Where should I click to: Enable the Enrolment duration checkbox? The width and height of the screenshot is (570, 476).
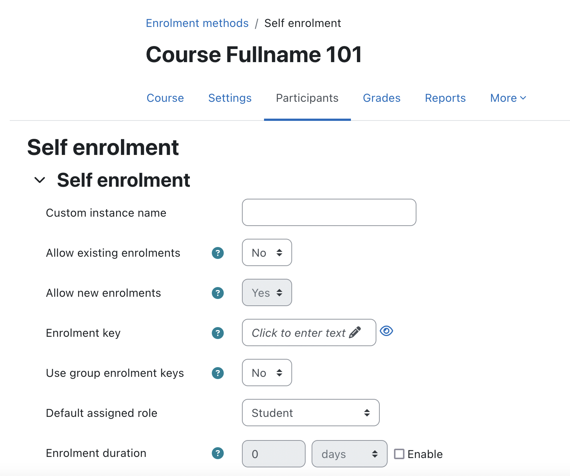[x=399, y=454]
